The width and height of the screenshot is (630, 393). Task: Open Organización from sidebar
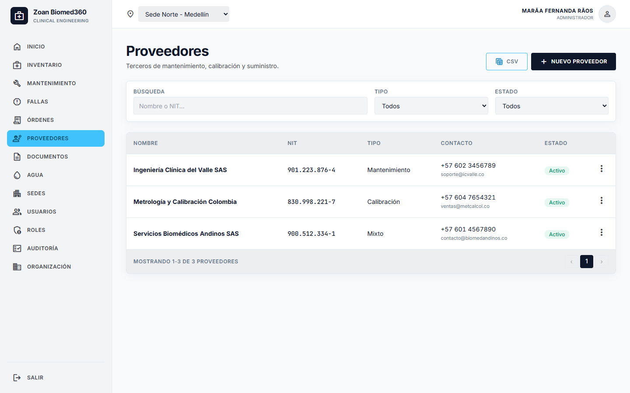point(56,267)
